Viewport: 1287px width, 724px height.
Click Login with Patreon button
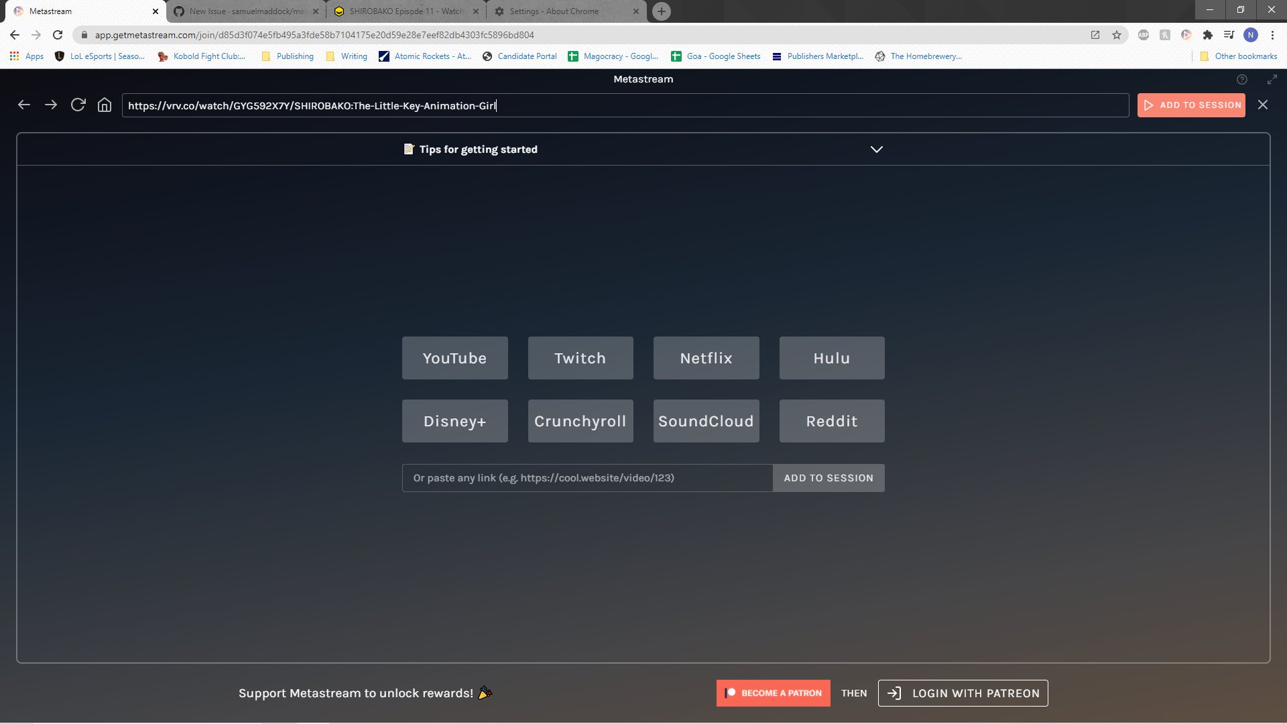point(963,693)
